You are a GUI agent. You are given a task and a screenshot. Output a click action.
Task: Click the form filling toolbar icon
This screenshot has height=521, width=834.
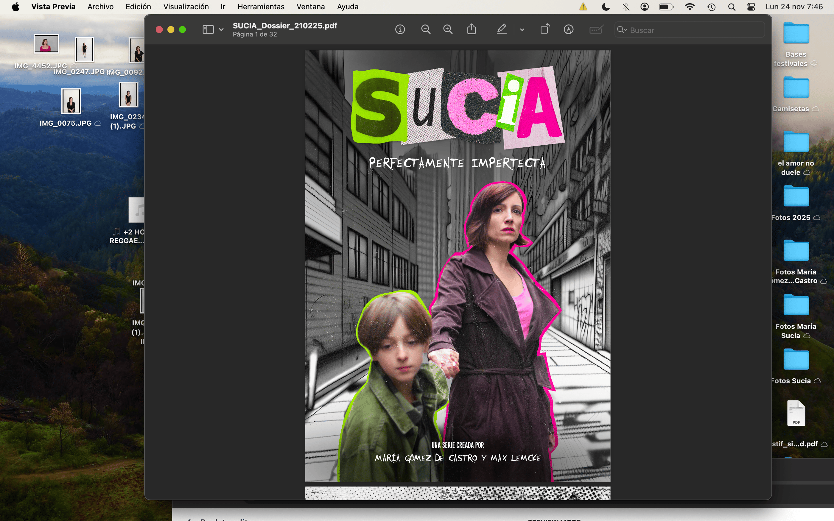tap(596, 30)
